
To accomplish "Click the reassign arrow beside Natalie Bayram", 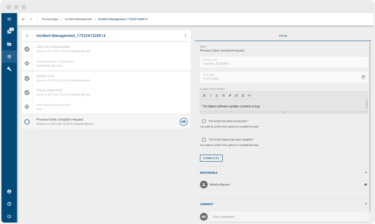I will (x=366, y=184).
